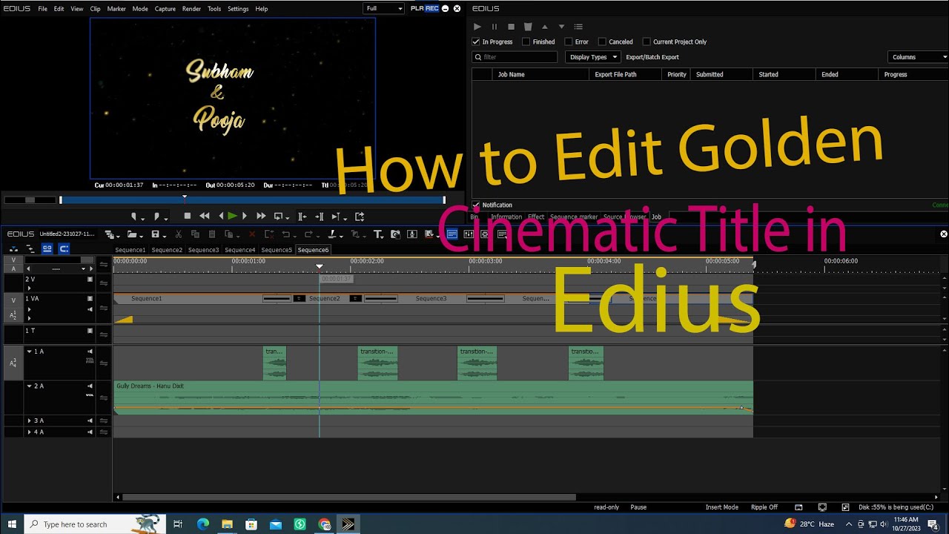Enable Current Project Only checkbox
The height and width of the screenshot is (534, 949).
tap(647, 42)
